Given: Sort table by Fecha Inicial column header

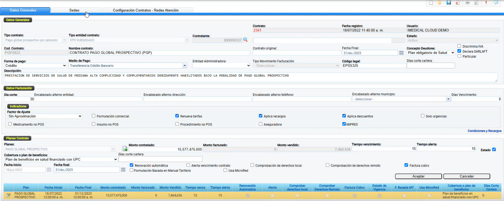Looking at the screenshot, I should click(x=53, y=188).
